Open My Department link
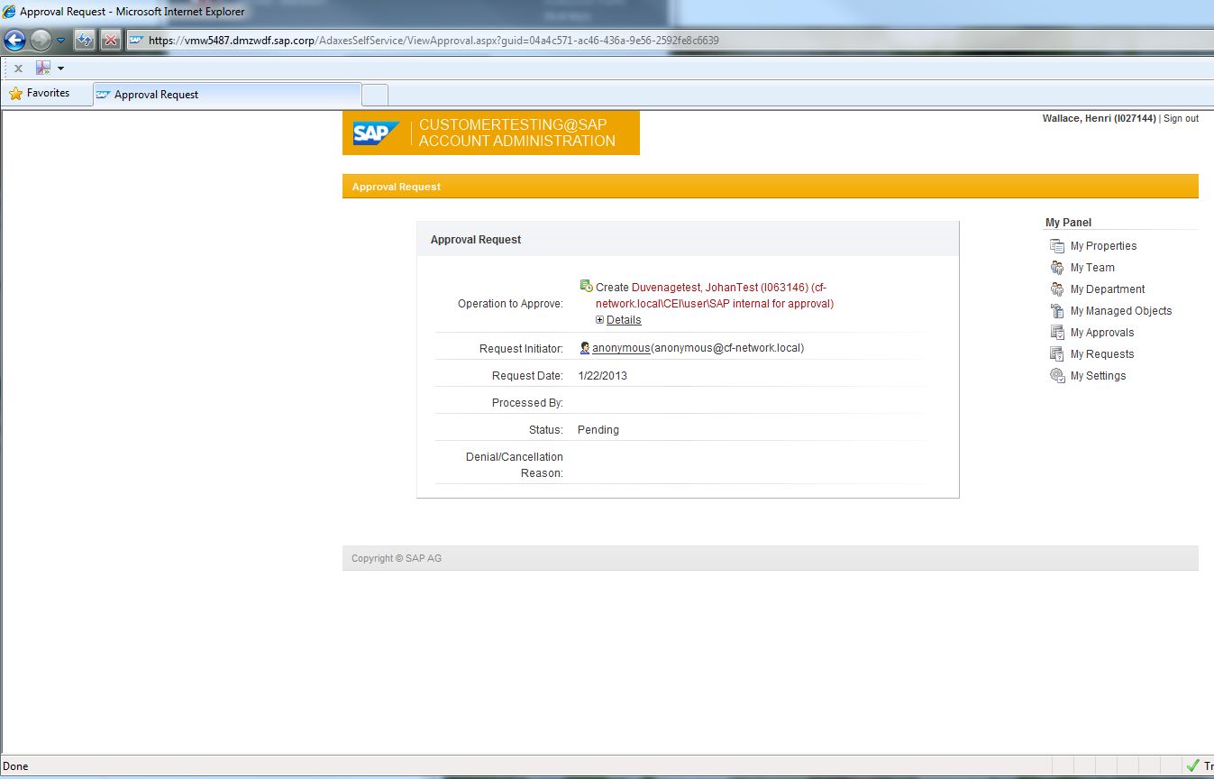Image resolution: width=1214 pixels, height=779 pixels. tap(1108, 289)
